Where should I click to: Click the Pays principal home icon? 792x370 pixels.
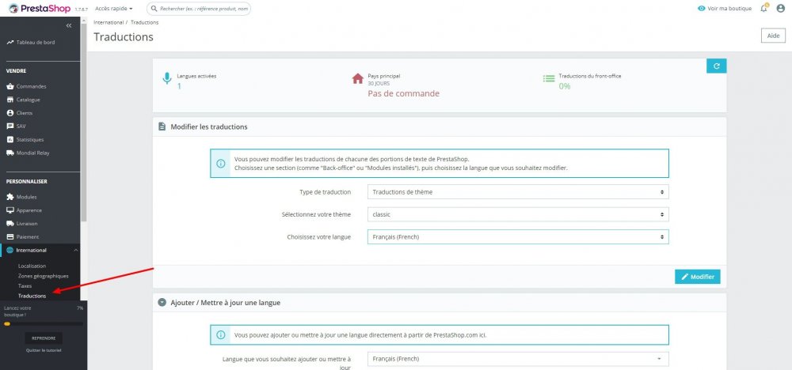click(358, 78)
